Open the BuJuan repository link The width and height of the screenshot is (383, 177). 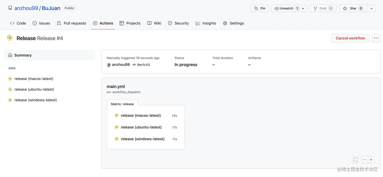(x=51, y=8)
